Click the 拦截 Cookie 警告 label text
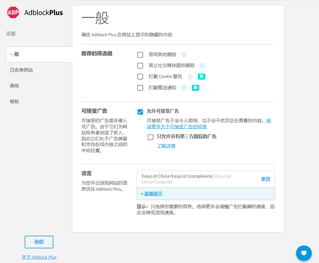 point(165,76)
